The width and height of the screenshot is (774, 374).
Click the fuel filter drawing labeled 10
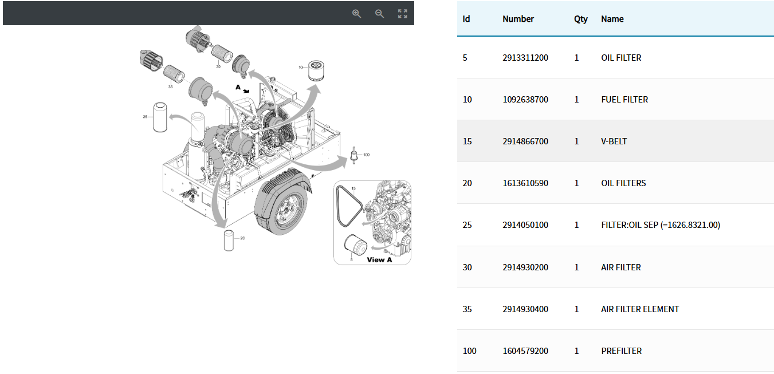click(x=313, y=71)
